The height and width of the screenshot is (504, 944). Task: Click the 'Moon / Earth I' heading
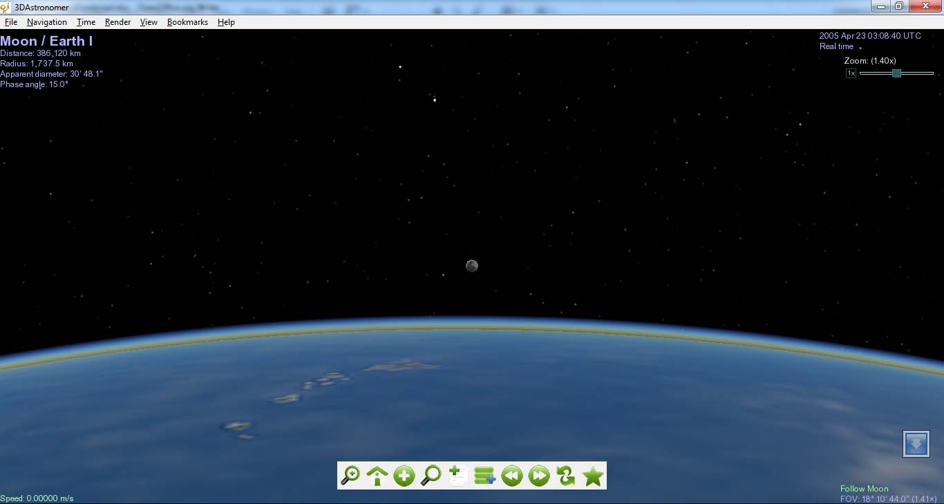[x=46, y=41]
